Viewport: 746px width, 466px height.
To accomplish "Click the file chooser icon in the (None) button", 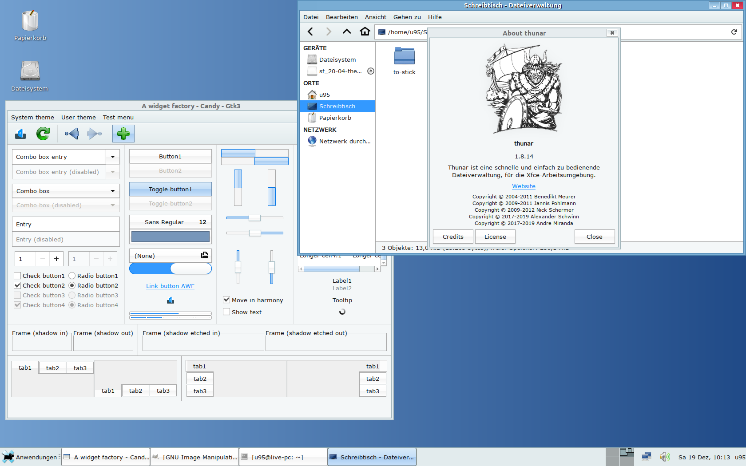I will click(x=205, y=255).
